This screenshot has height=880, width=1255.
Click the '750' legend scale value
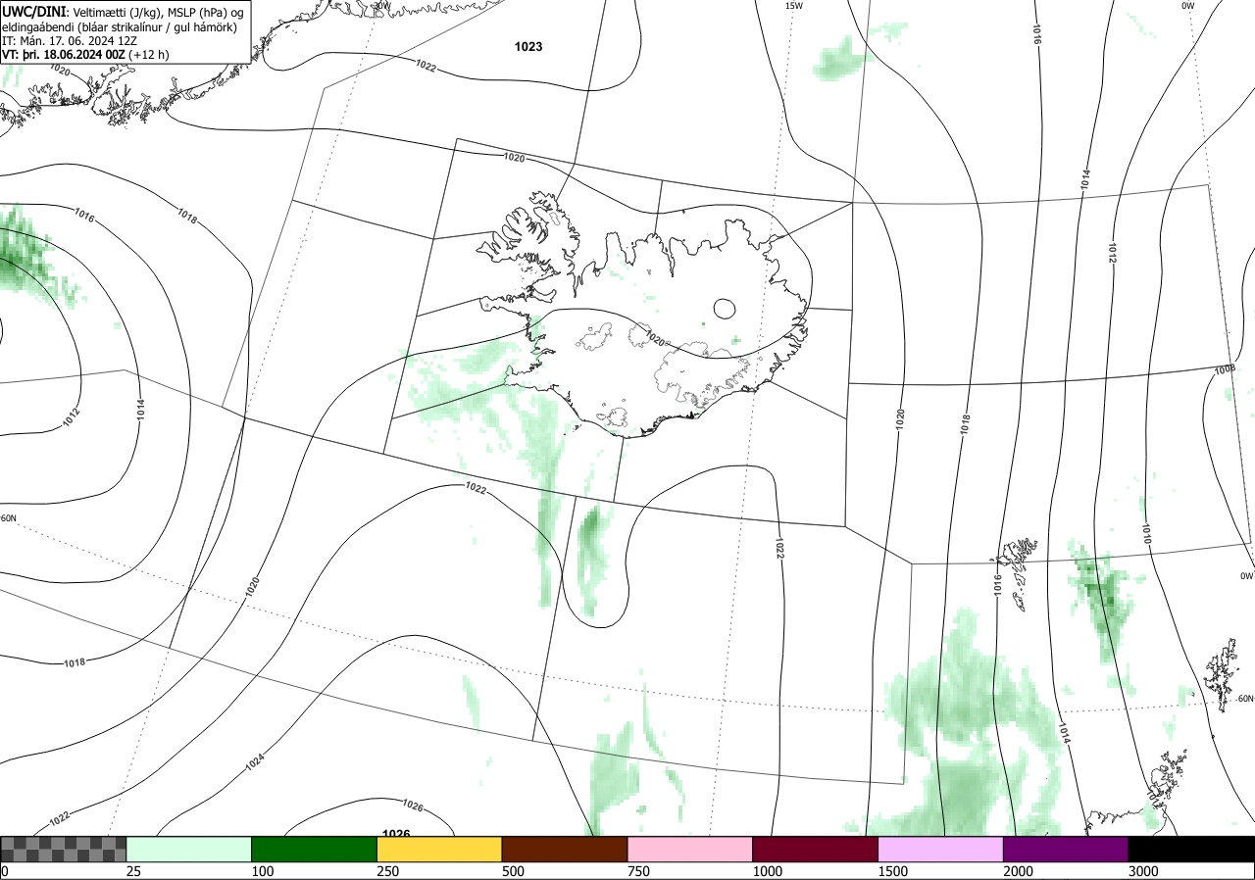click(x=639, y=871)
